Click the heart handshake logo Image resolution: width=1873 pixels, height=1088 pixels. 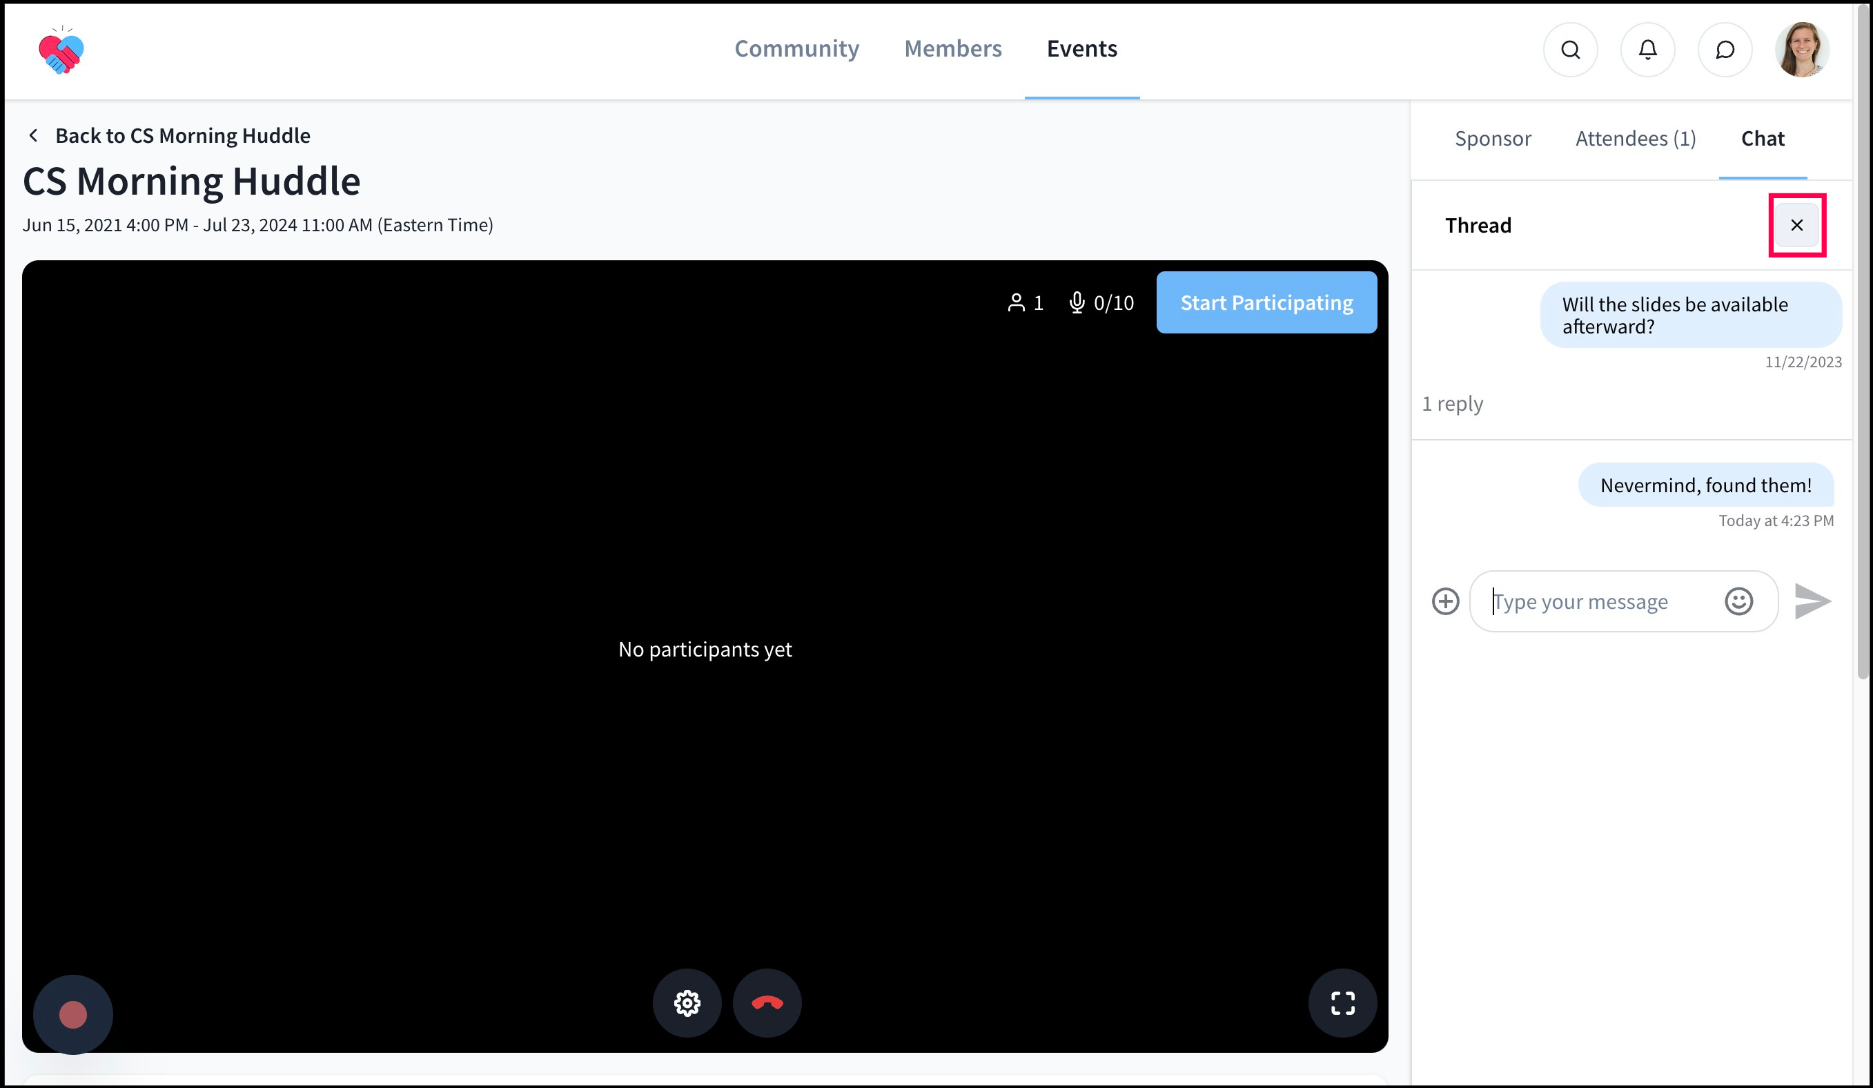click(x=61, y=50)
